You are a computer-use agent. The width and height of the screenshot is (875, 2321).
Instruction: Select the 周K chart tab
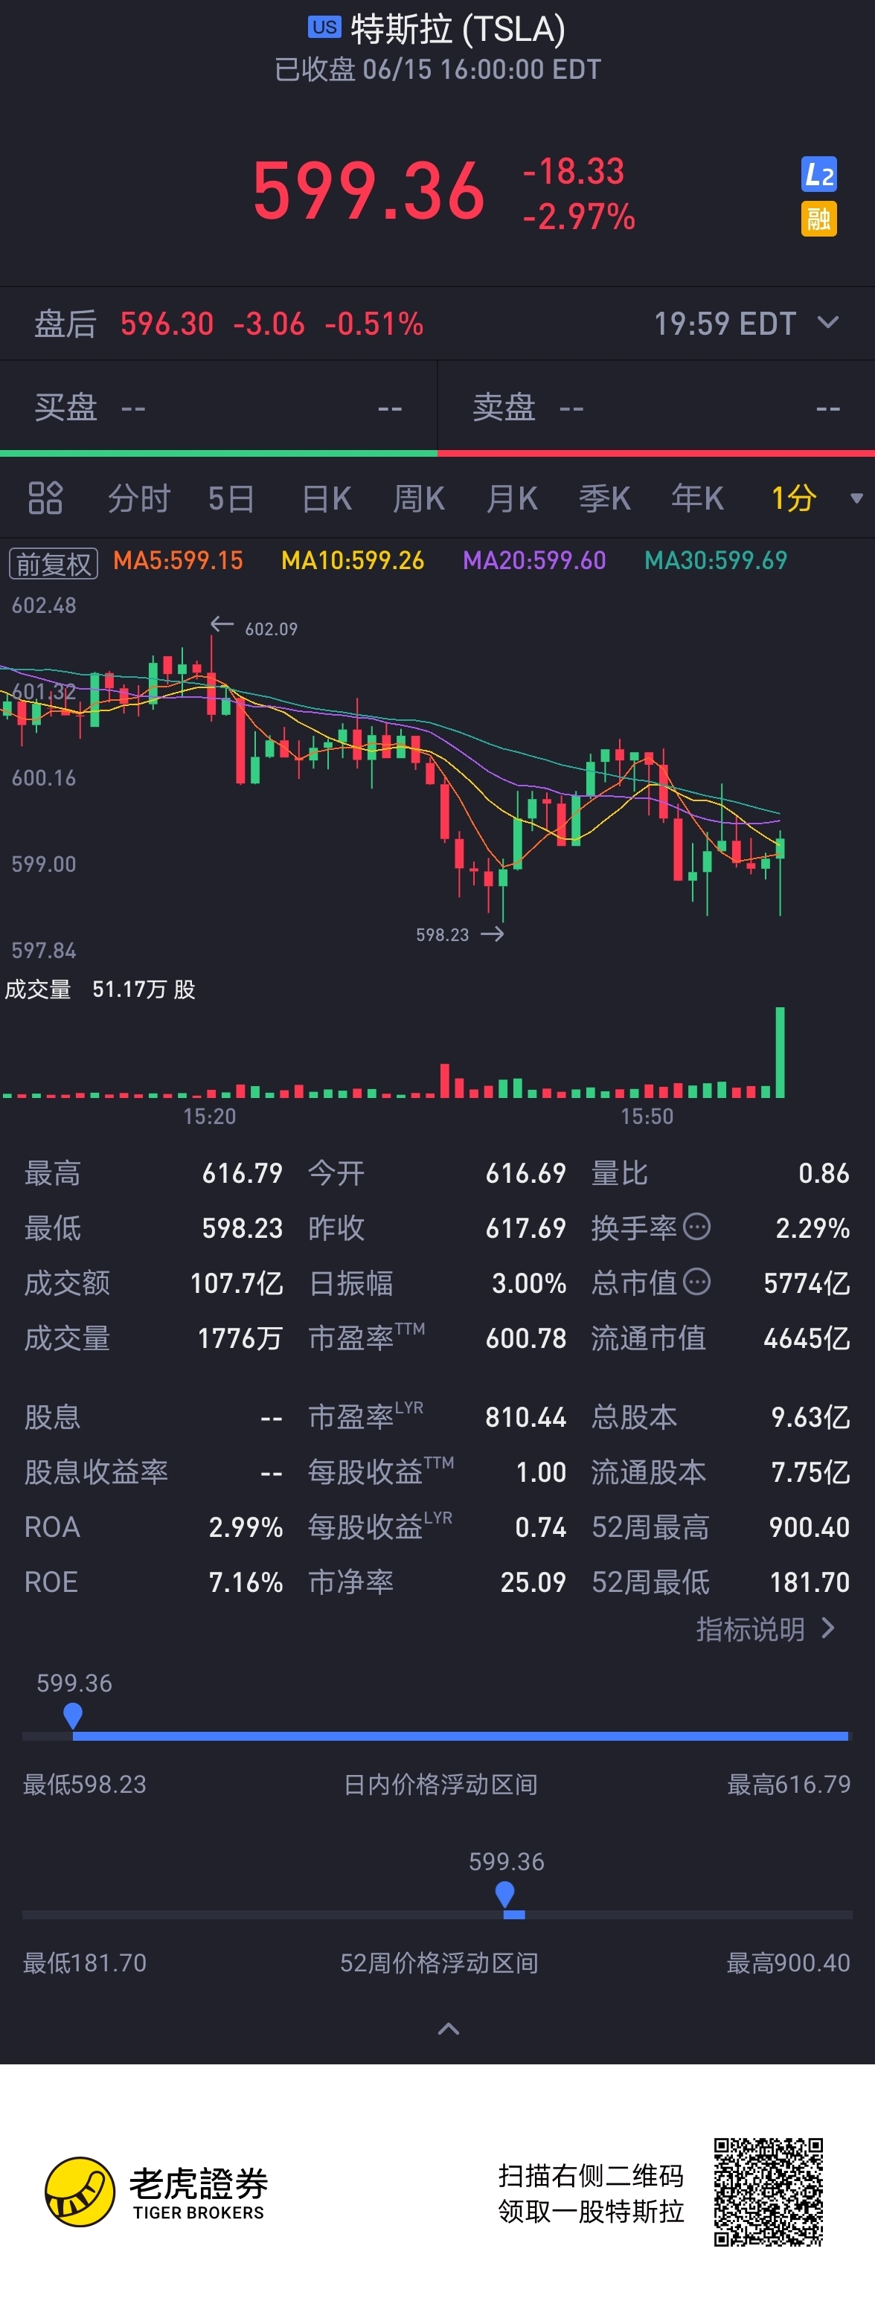419,498
